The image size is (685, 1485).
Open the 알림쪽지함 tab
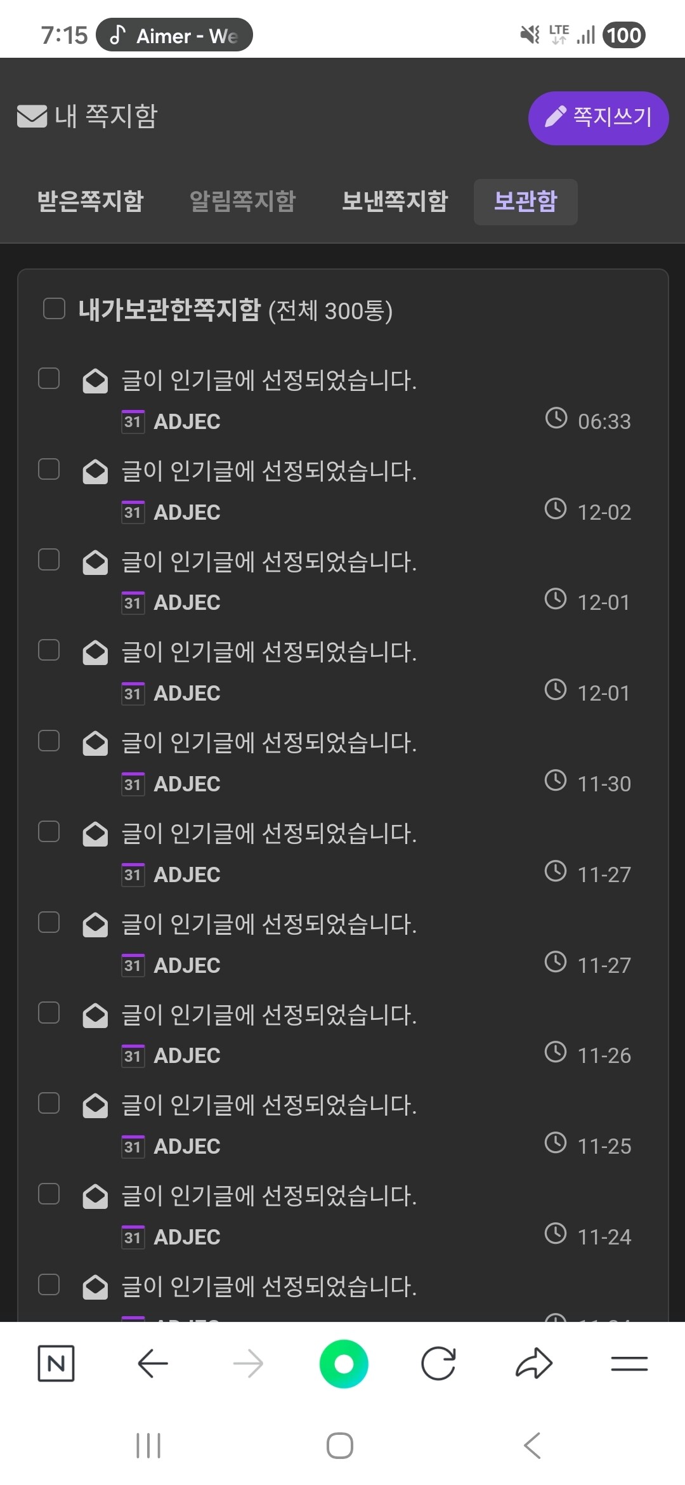tap(243, 201)
